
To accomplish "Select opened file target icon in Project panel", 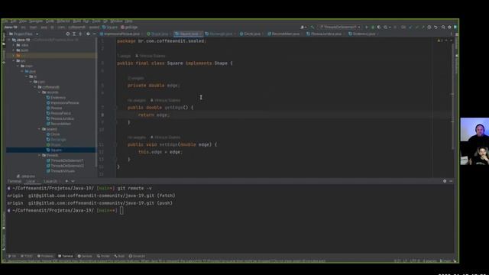I will [x=68, y=34].
